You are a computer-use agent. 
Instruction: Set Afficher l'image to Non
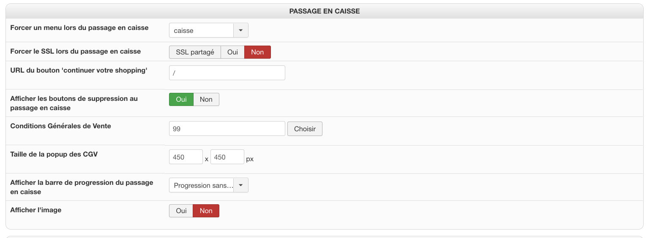tap(206, 211)
